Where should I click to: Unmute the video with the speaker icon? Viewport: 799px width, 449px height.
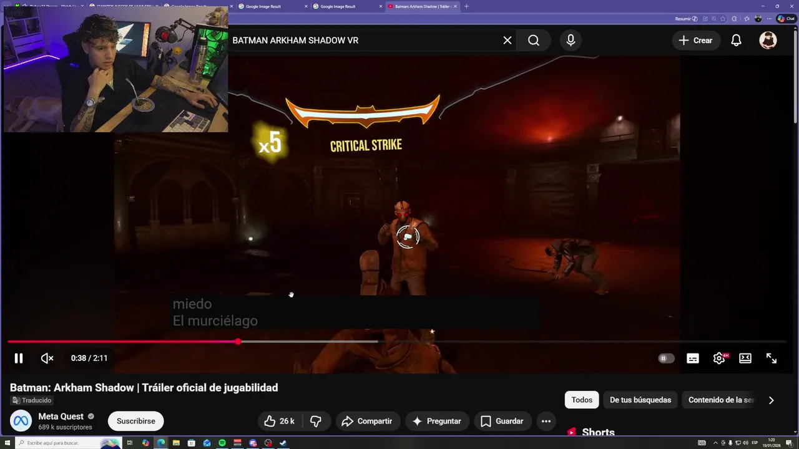coord(47,358)
